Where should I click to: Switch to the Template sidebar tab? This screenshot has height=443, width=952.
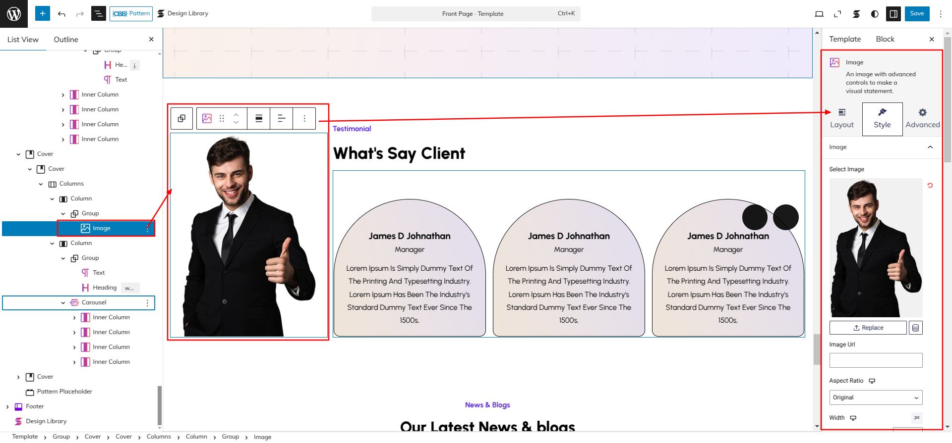coord(845,39)
